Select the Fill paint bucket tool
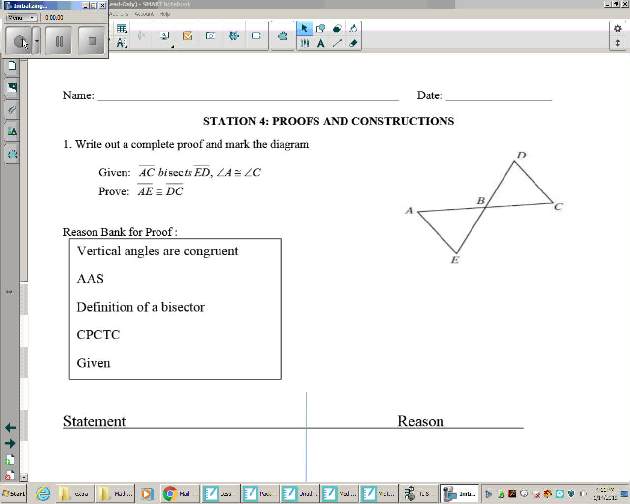 [x=353, y=29]
